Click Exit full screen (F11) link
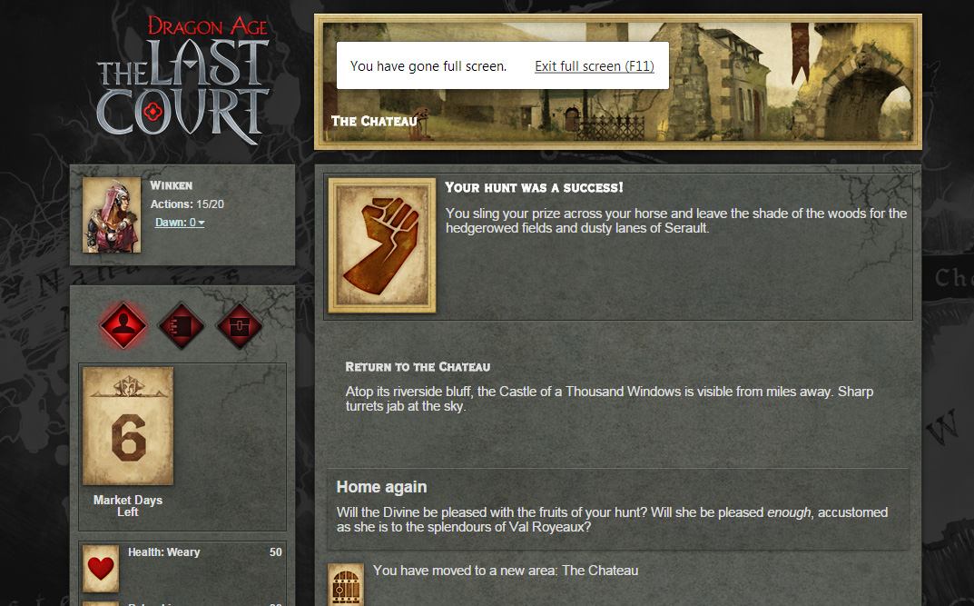Screen dimensions: 974x606 [595, 66]
